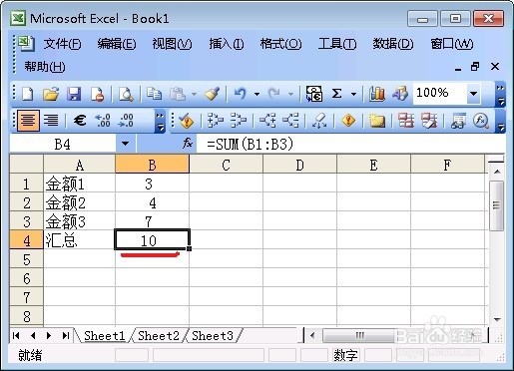514x371 pixels.
Task: Click the AutoSum sigma button
Action: (x=336, y=94)
